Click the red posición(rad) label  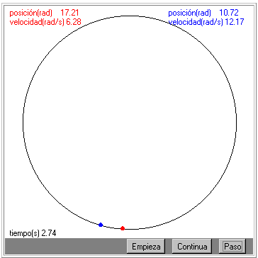click(30, 13)
